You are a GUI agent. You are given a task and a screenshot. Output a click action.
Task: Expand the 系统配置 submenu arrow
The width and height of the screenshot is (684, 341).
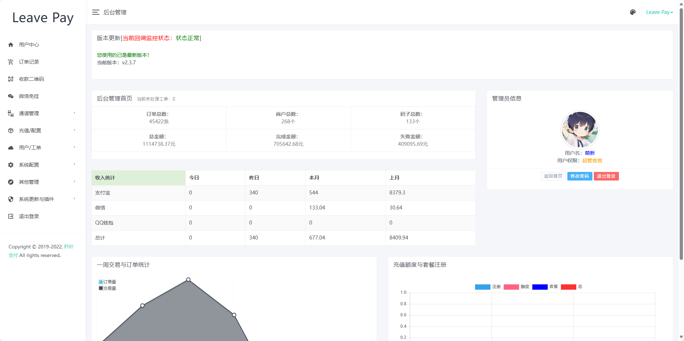[74, 164]
